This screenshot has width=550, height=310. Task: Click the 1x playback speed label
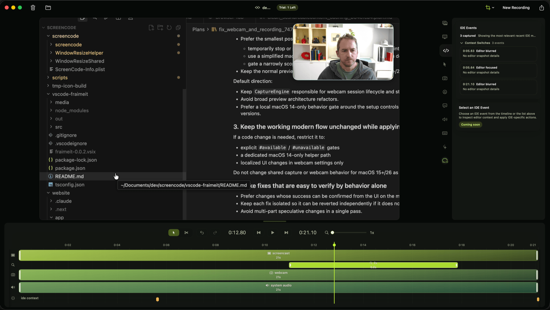(372, 233)
